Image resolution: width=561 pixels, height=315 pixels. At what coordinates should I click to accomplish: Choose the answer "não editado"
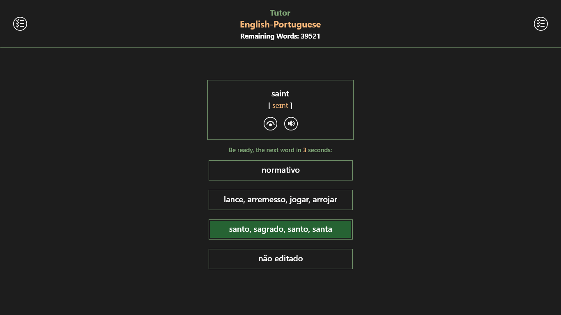(280, 259)
